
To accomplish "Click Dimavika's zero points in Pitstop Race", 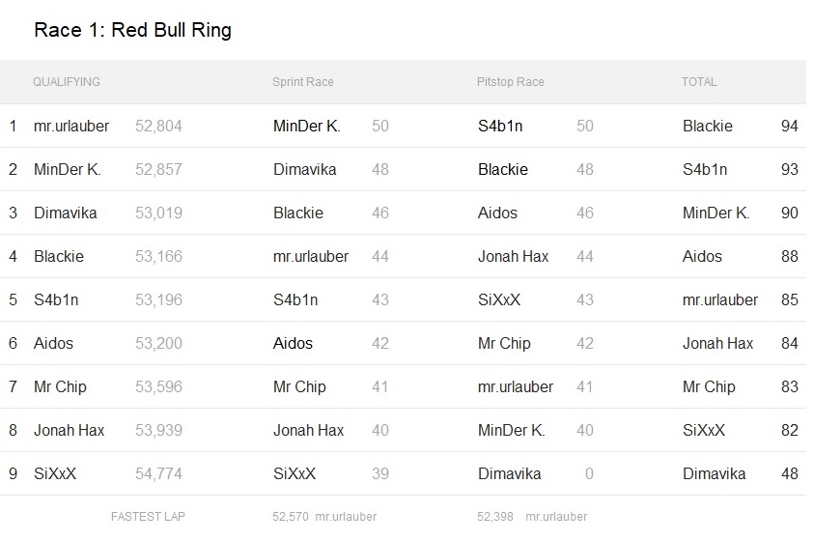I will [589, 474].
